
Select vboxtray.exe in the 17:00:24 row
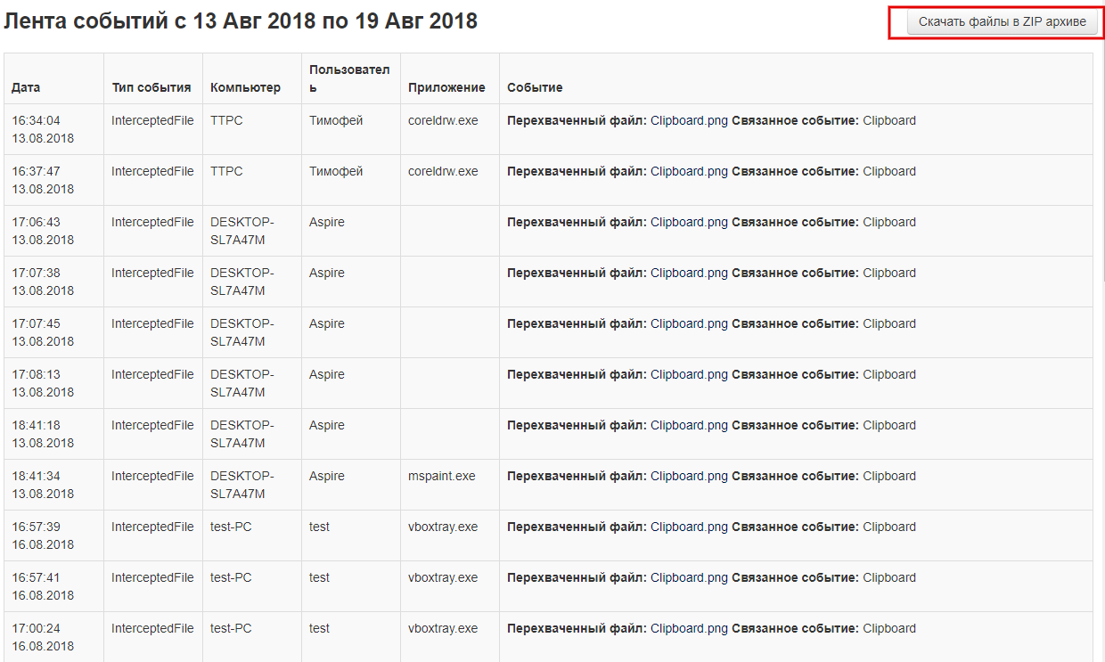[x=443, y=628]
